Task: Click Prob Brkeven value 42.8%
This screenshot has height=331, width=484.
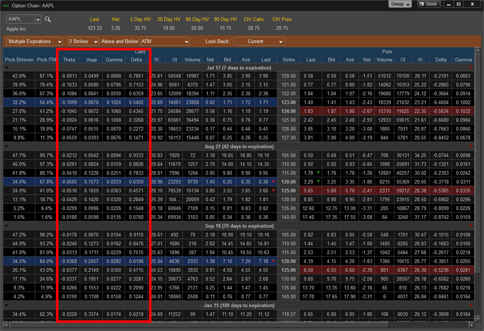Action: point(19,76)
